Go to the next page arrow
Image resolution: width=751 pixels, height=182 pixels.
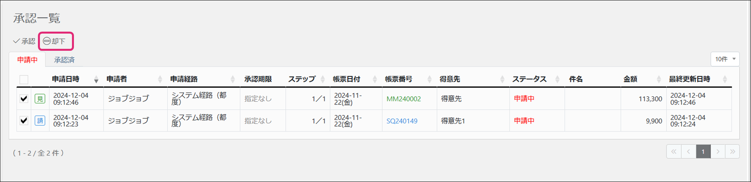point(718,152)
